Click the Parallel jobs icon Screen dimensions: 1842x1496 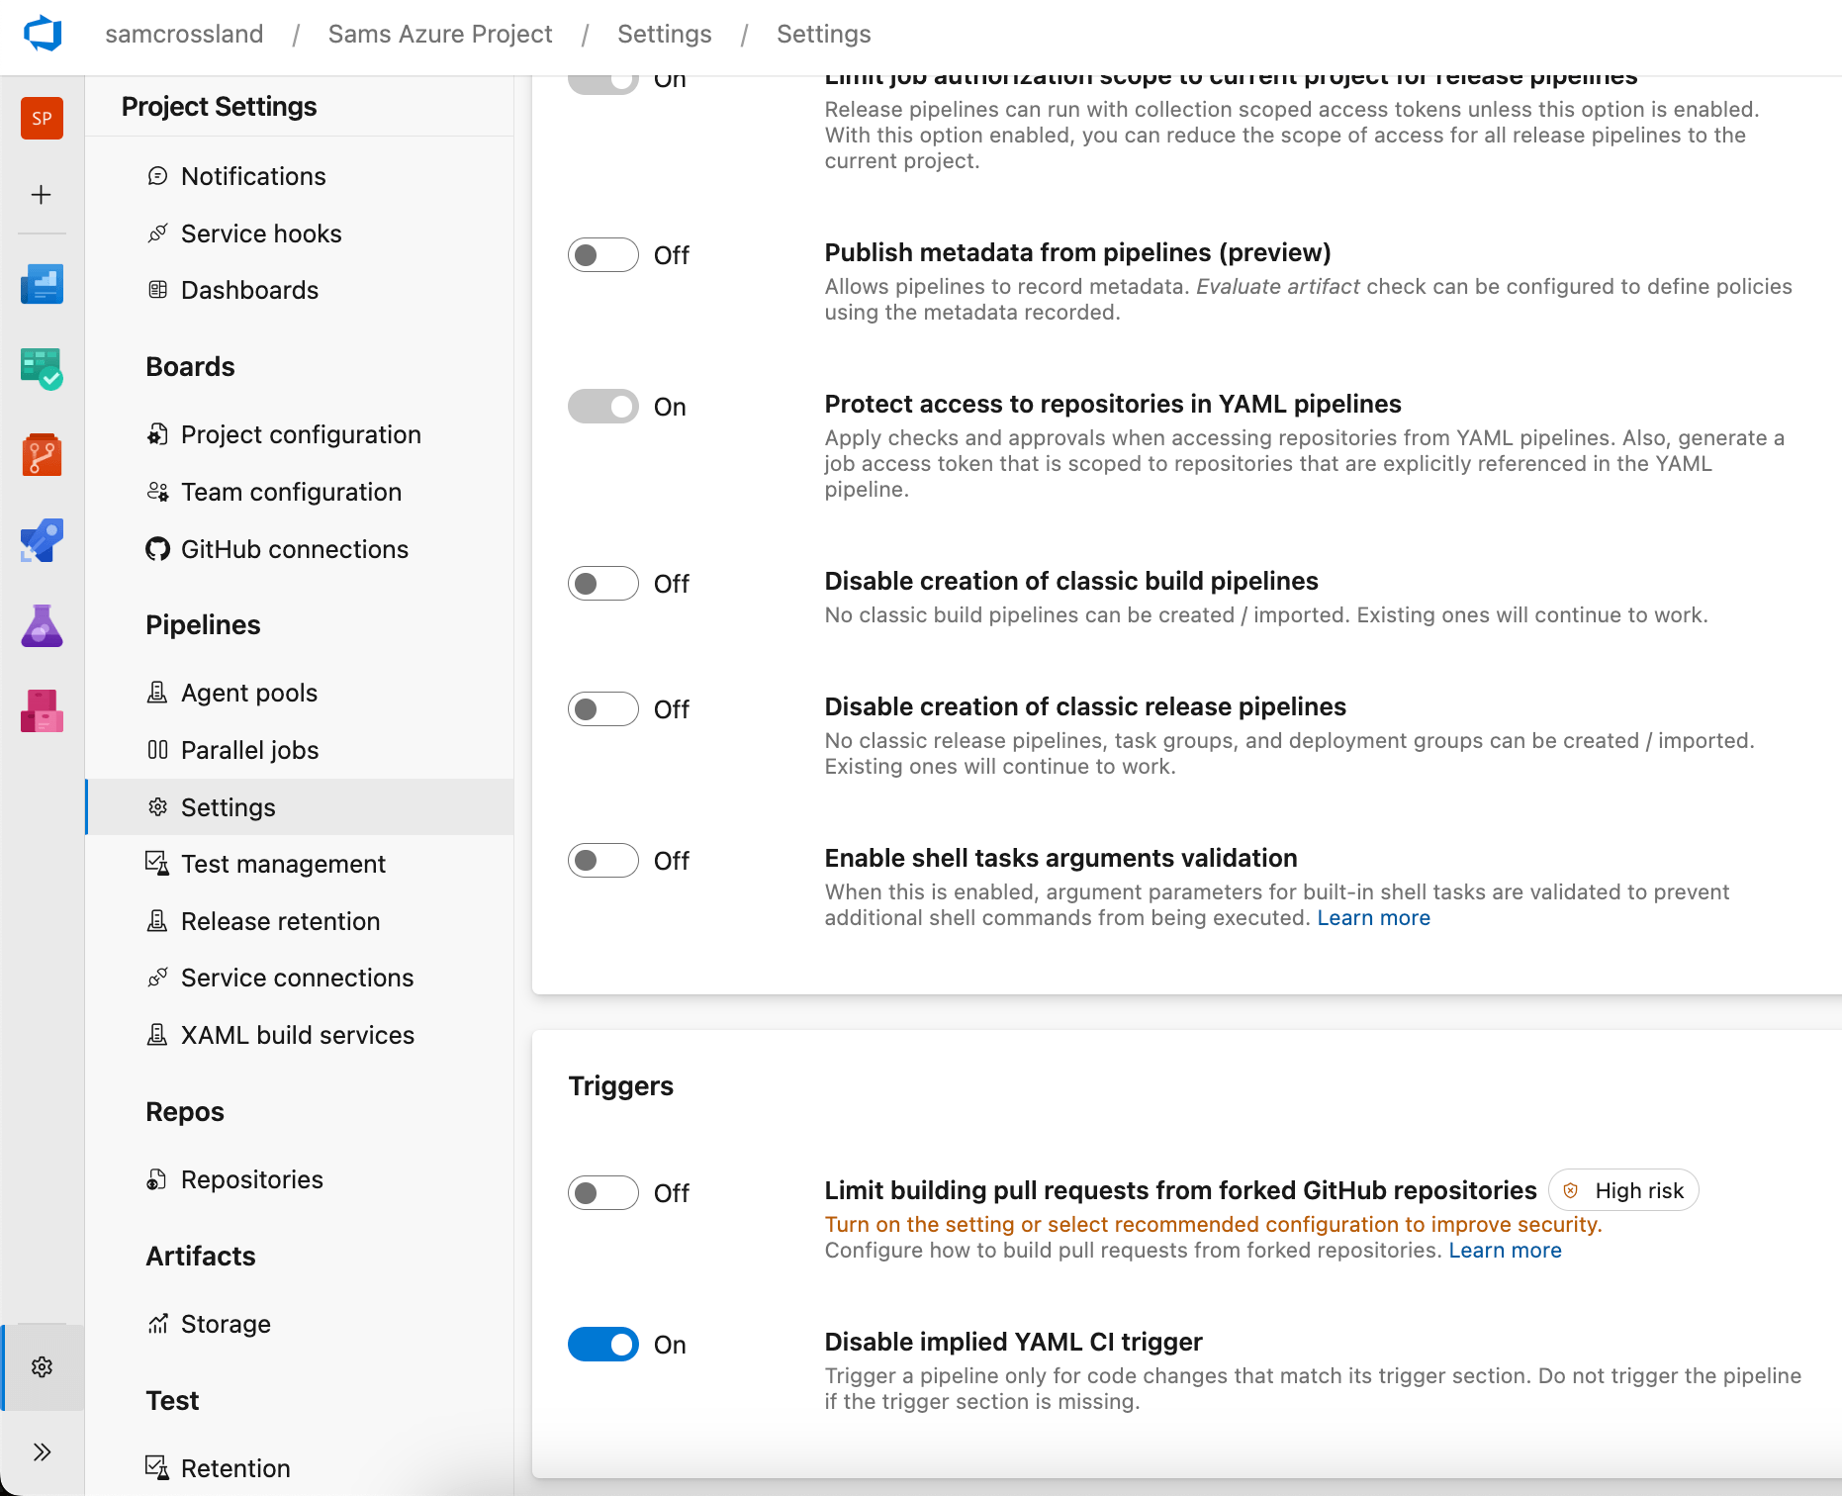(157, 750)
